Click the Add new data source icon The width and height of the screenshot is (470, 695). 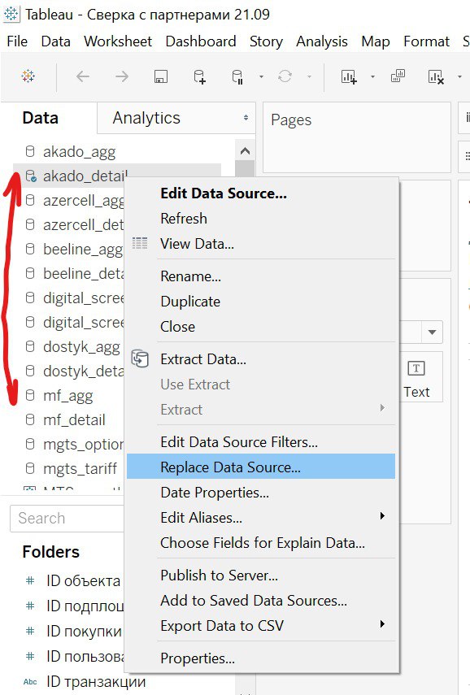(x=199, y=76)
